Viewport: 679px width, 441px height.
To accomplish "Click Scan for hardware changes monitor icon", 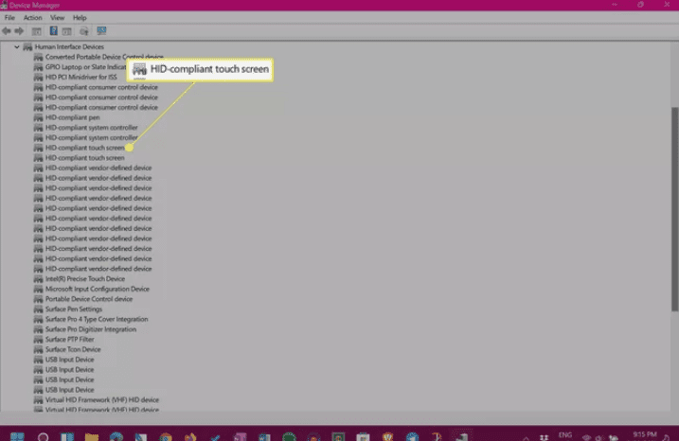I will click(100, 30).
